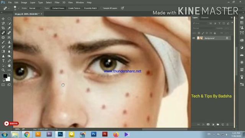
Task: Select the Ruler tool beside healing brush
Action: [x=9, y=33]
